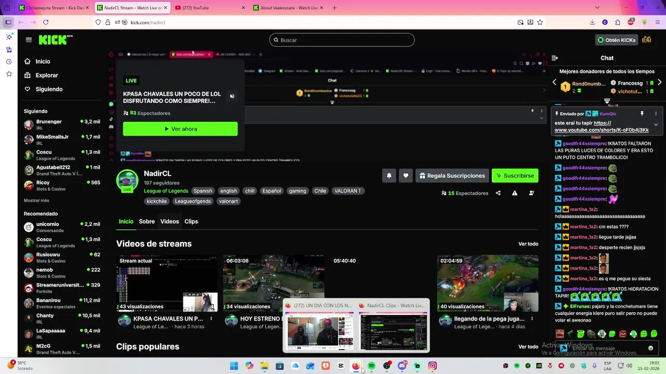Open League of Legends category link
Viewport: 666px width, 374px height.
(166, 191)
